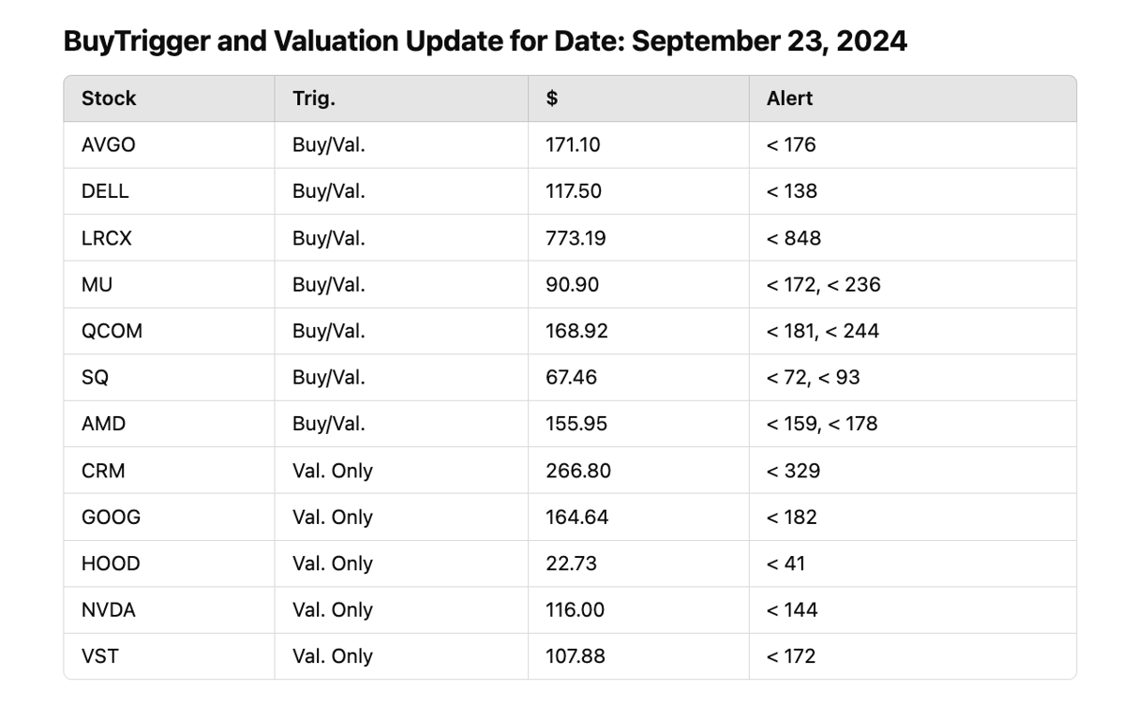Image resolution: width=1136 pixels, height=720 pixels.
Task: Click the $ column header
Action: 552,98
